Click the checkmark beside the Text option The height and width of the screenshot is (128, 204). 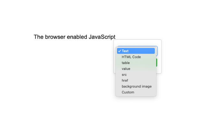pyautogui.click(x=119, y=51)
